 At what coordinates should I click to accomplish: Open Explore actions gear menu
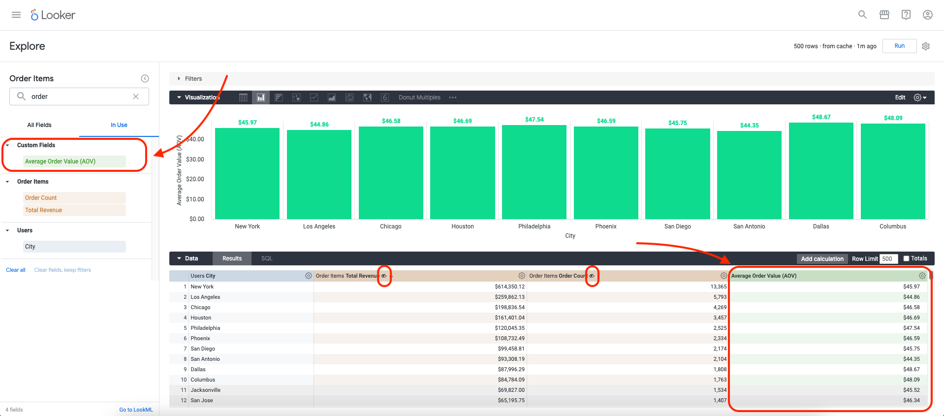(926, 46)
